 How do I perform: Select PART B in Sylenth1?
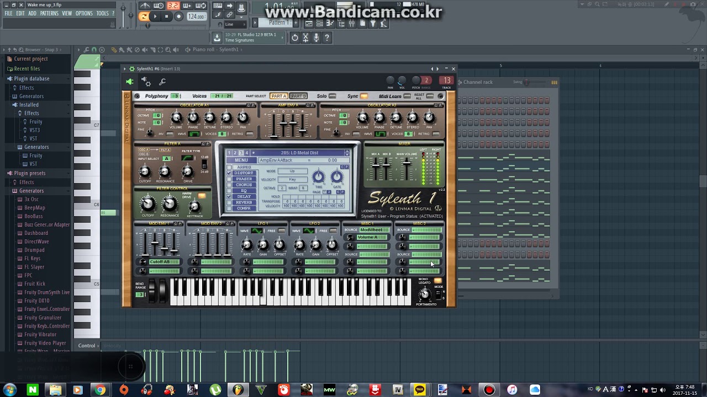[x=298, y=96]
